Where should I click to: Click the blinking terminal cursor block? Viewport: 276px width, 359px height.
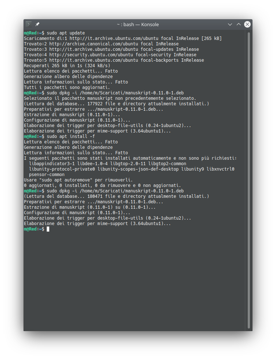tap(48, 229)
